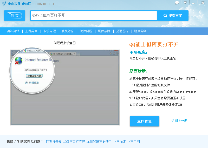
Task: Click the 诊断连接问题 button in illustration
Action: coord(34,76)
